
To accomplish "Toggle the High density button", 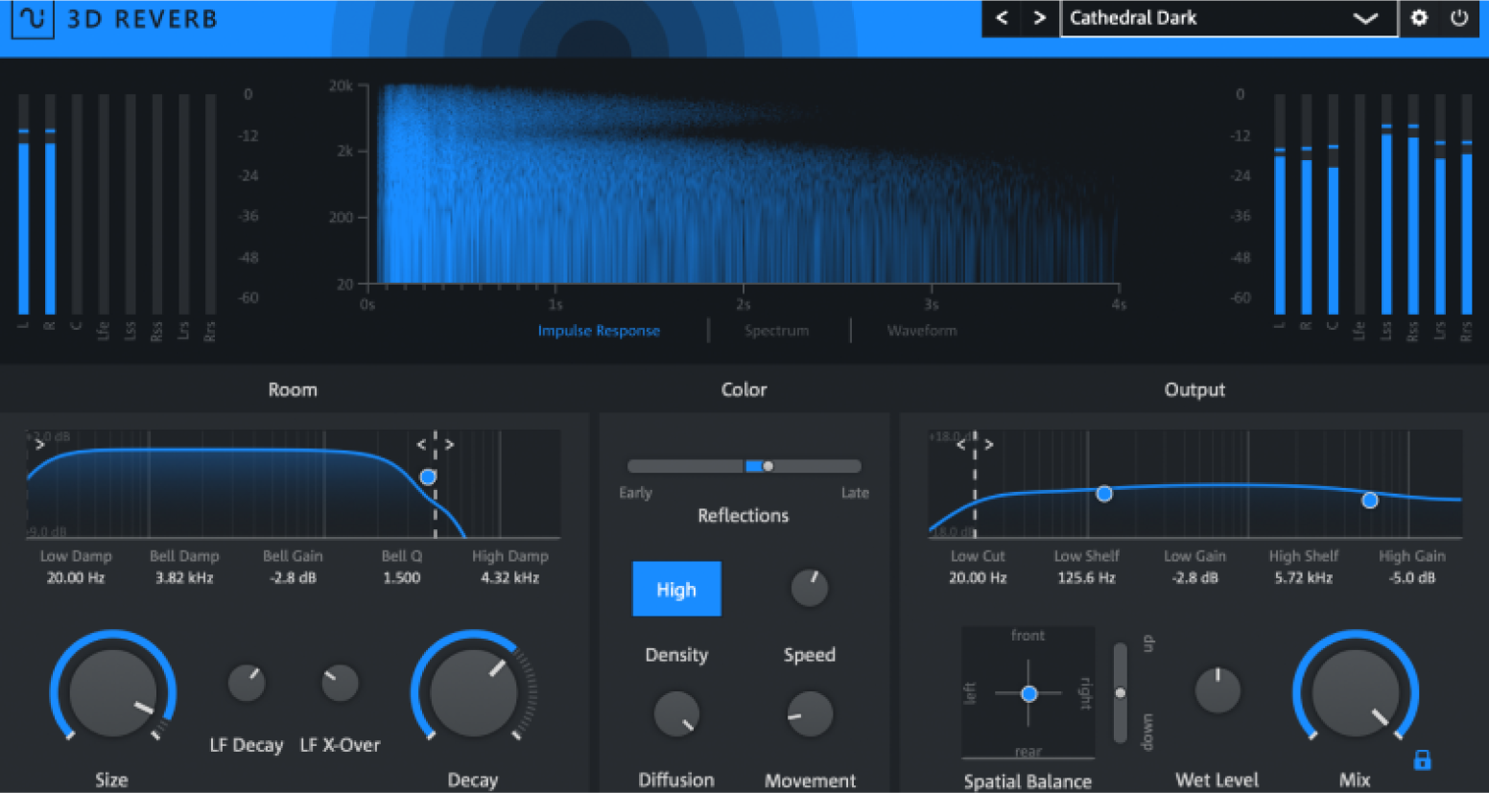I will (676, 589).
